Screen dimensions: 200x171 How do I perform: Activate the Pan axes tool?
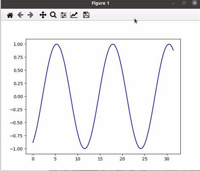[43, 15]
